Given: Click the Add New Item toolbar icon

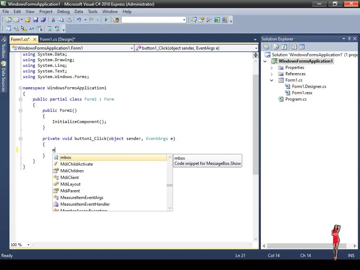Looking at the screenshot, I should coord(16,20).
